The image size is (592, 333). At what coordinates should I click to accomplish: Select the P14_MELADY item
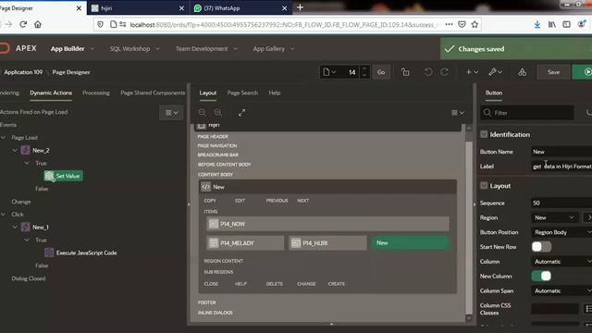(x=245, y=243)
